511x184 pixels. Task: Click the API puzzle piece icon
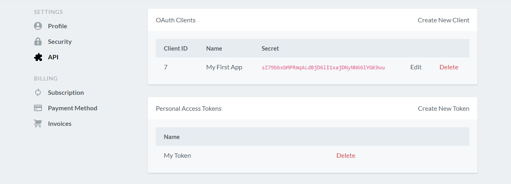coord(38,57)
